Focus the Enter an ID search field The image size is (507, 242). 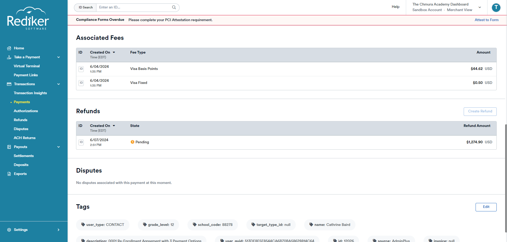(134, 7)
